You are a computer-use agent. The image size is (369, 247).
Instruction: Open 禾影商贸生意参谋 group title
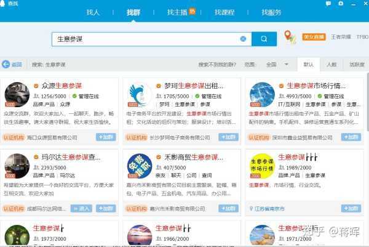point(194,157)
